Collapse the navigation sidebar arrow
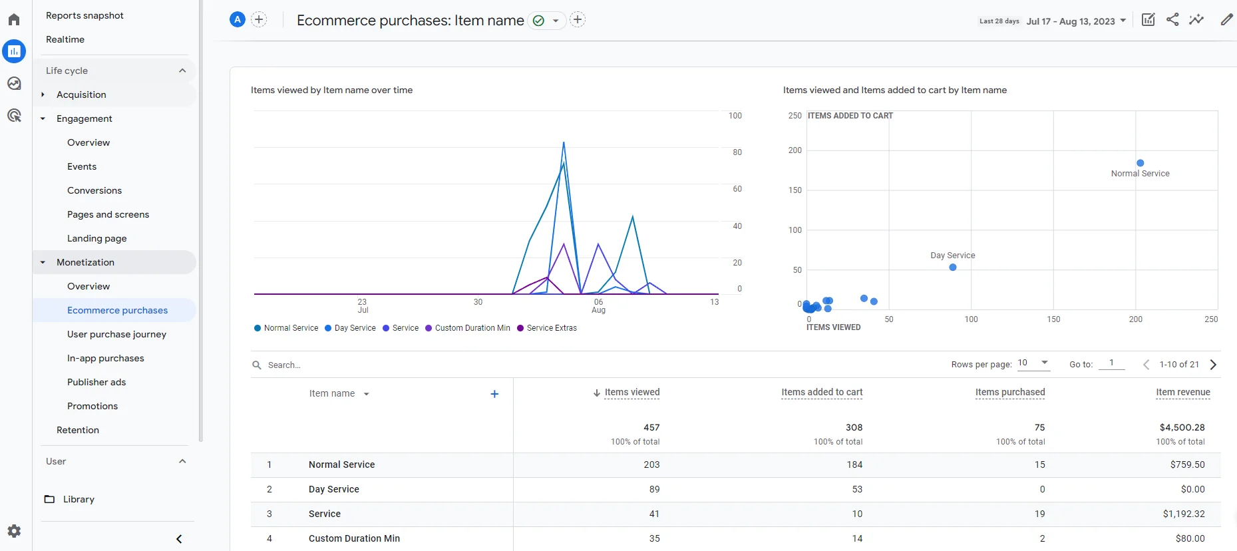 (x=179, y=539)
